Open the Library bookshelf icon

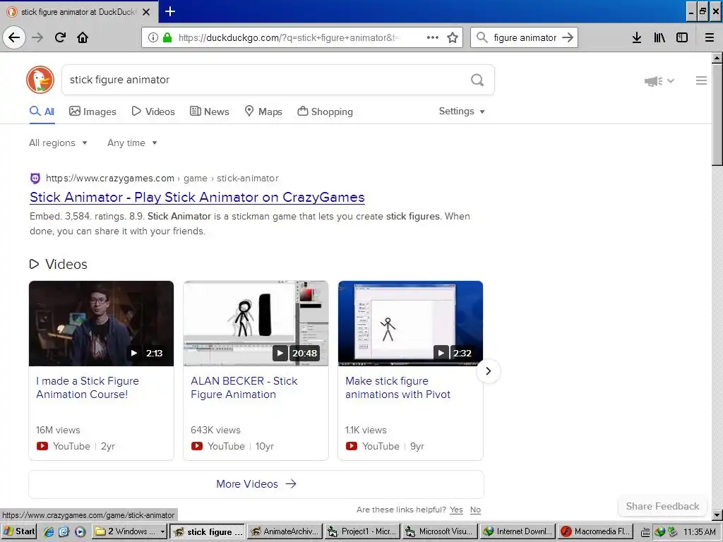[659, 37]
